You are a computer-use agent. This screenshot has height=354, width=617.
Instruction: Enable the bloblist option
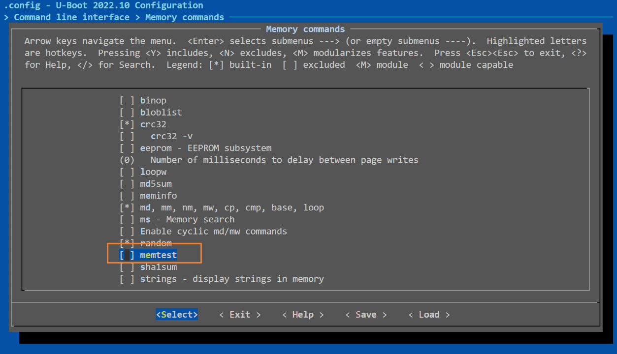[127, 113]
